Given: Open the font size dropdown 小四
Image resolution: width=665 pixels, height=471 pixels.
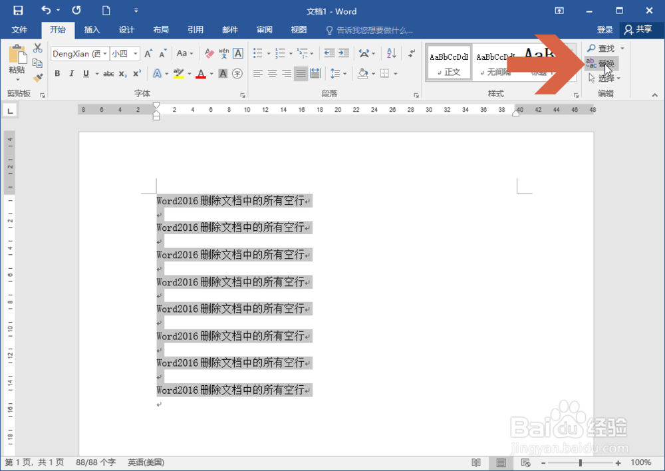Looking at the screenshot, I should (x=135, y=53).
